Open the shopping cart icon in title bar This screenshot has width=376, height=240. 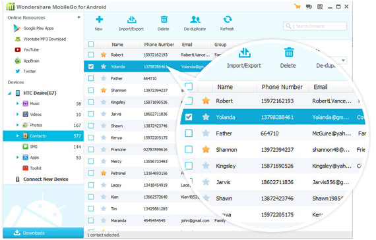[298, 7]
